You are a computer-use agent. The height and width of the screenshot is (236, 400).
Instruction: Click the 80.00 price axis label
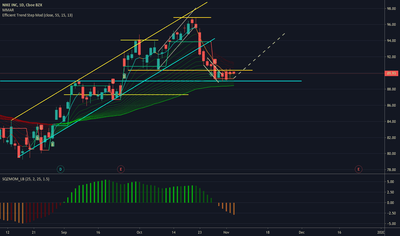click(x=391, y=154)
